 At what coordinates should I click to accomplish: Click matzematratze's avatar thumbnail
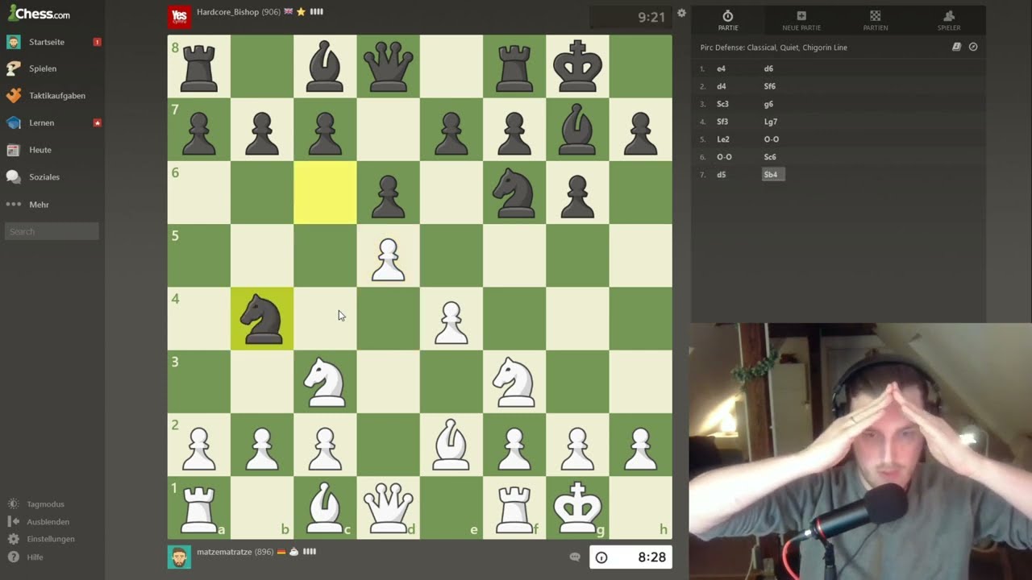point(179,557)
